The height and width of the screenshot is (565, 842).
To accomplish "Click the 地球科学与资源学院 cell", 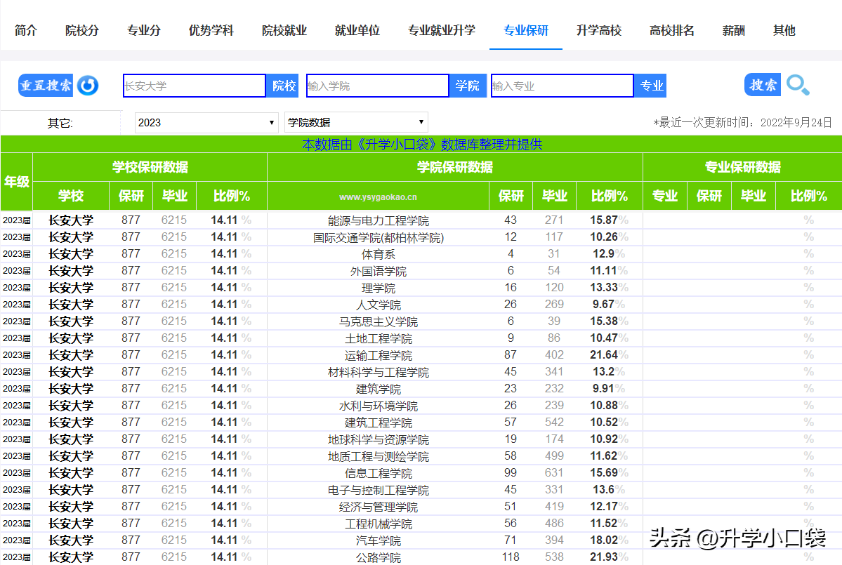I will [x=378, y=439].
